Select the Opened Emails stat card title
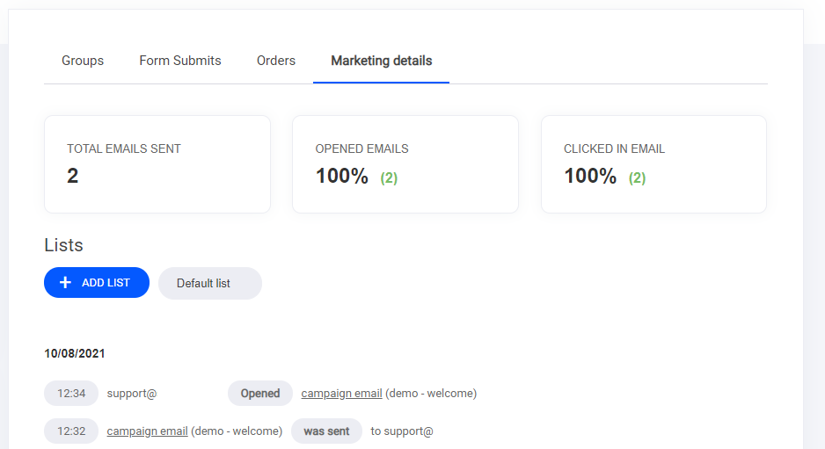The height and width of the screenshot is (449, 825). click(361, 149)
